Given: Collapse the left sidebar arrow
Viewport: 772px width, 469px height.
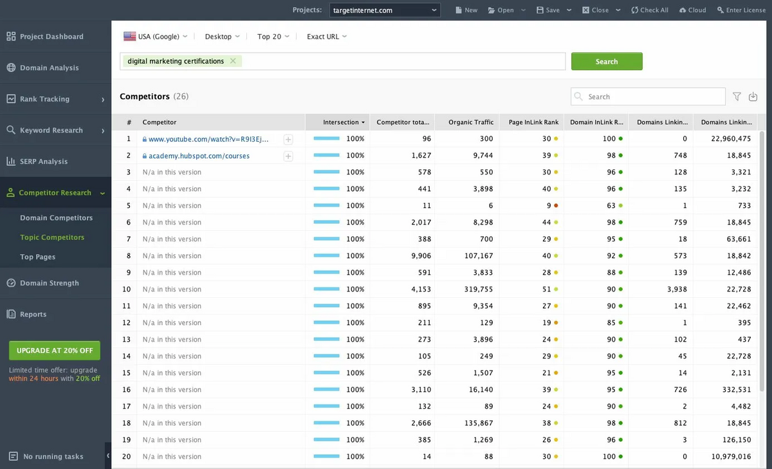Looking at the screenshot, I should tap(108, 455).
